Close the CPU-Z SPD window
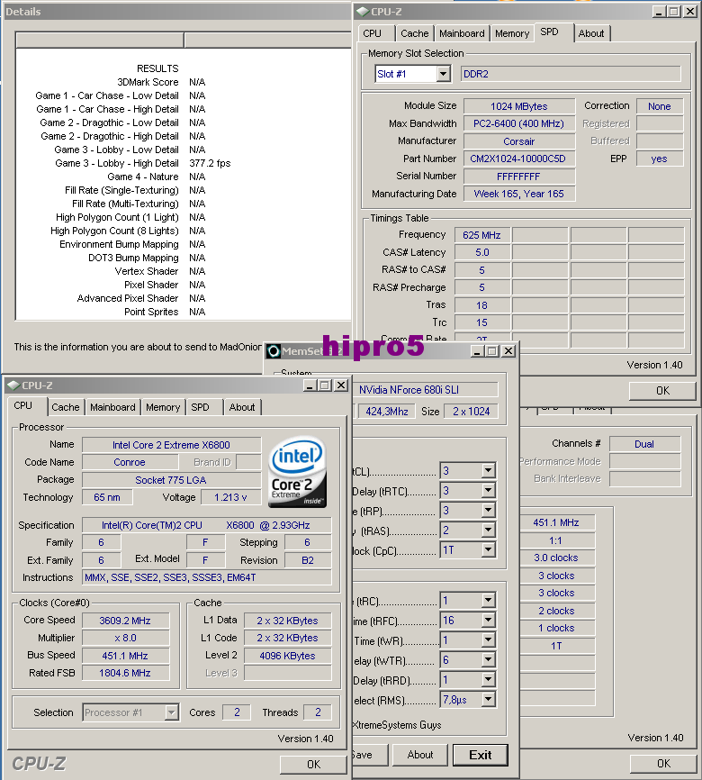Viewport: 702px width, 780px height. click(690, 12)
